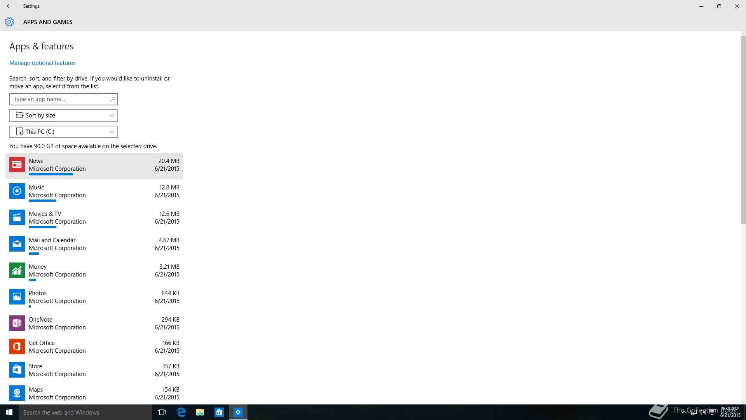This screenshot has width=746, height=420.
Task: Select the Money app name
Action: pyautogui.click(x=38, y=267)
